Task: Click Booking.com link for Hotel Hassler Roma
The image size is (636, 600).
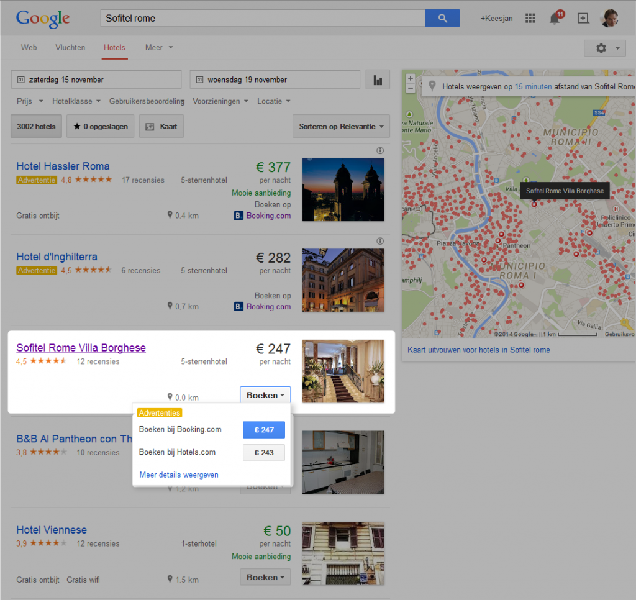Action: [268, 216]
